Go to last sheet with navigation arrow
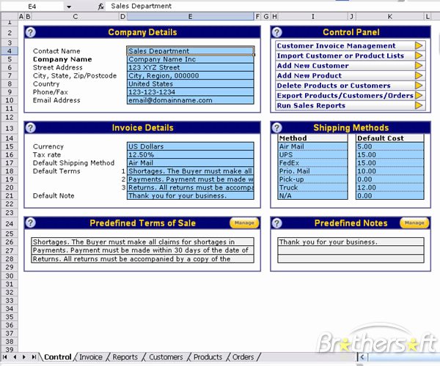Viewport: 440px width, 366px height. pyautogui.click(x=34, y=357)
